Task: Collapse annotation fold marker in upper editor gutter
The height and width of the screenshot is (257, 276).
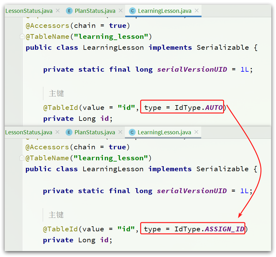Action: coord(22,36)
